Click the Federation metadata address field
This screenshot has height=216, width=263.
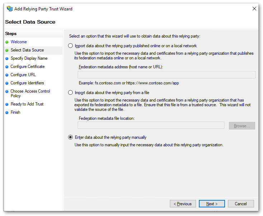[166, 75]
